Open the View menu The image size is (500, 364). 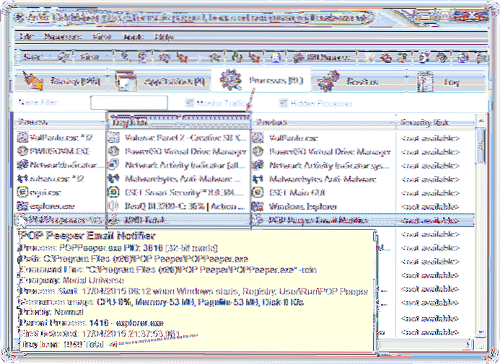pos(102,36)
